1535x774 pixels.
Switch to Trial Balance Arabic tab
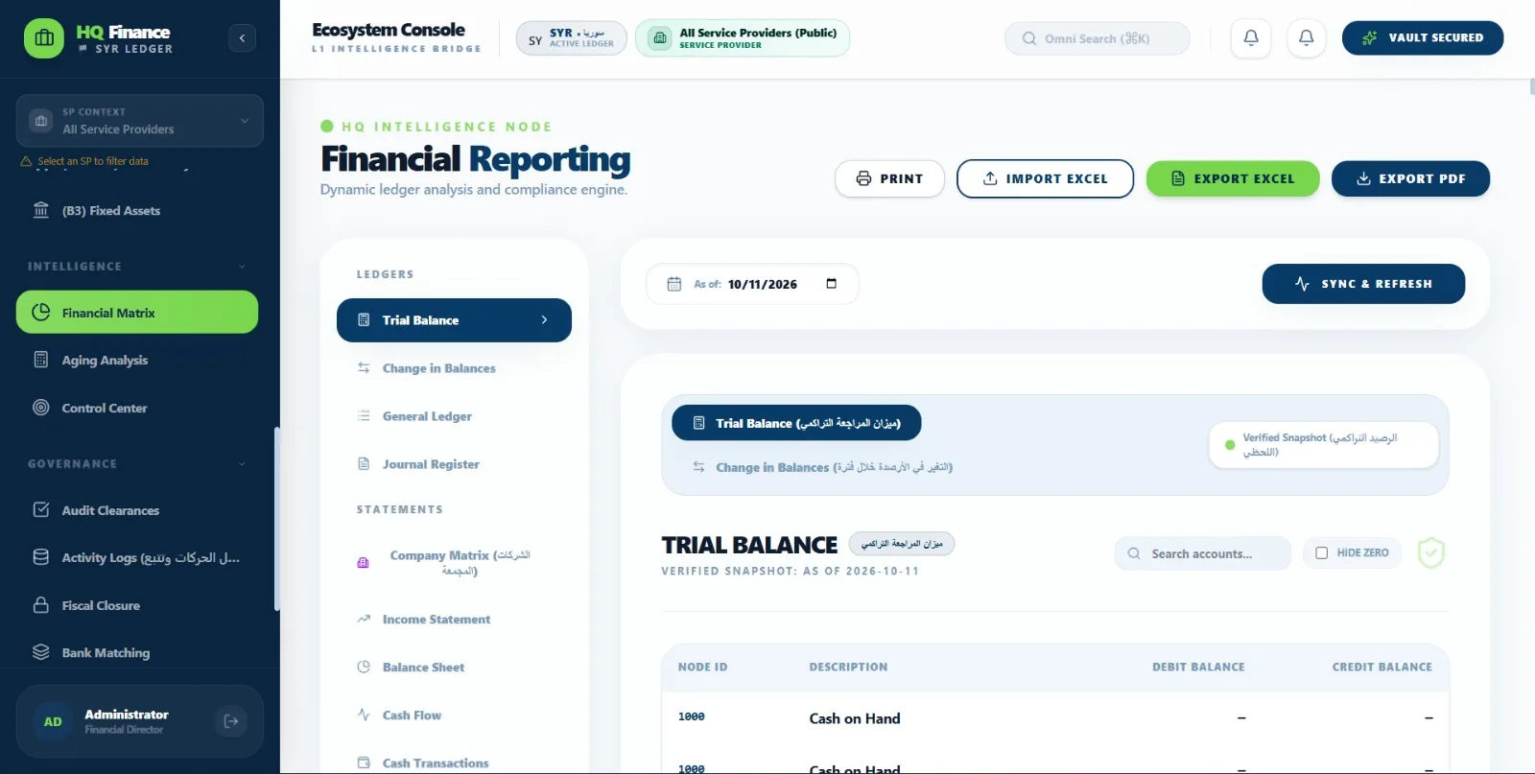tap(796, 423)
